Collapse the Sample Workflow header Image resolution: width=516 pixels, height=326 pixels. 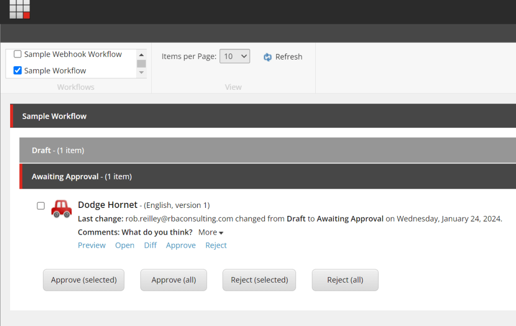(x=54, y=116)
